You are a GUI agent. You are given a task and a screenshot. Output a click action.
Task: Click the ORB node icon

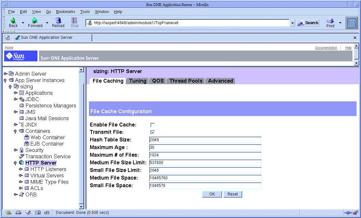click(x=21, y=194)
